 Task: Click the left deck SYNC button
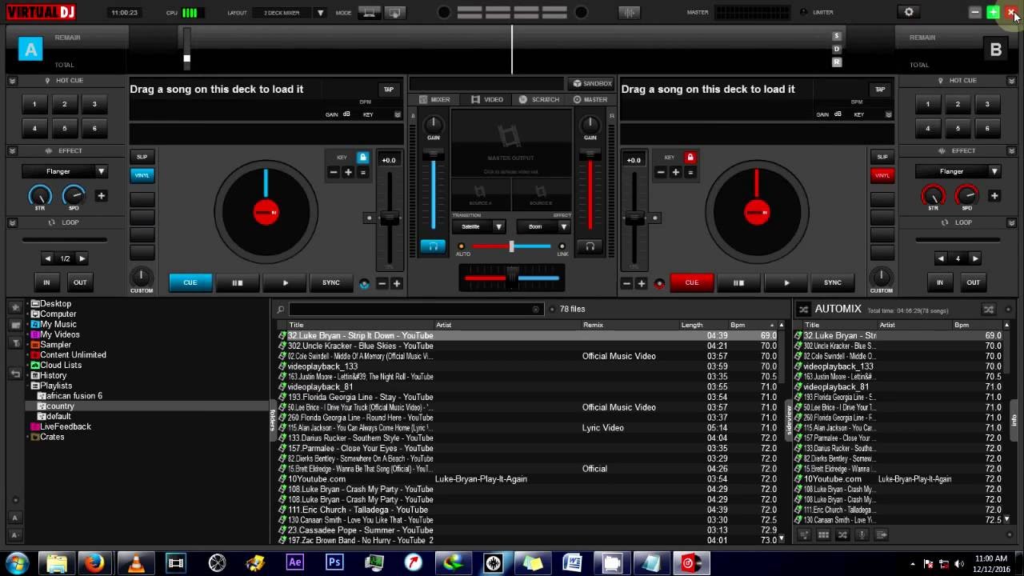point(330,282)
